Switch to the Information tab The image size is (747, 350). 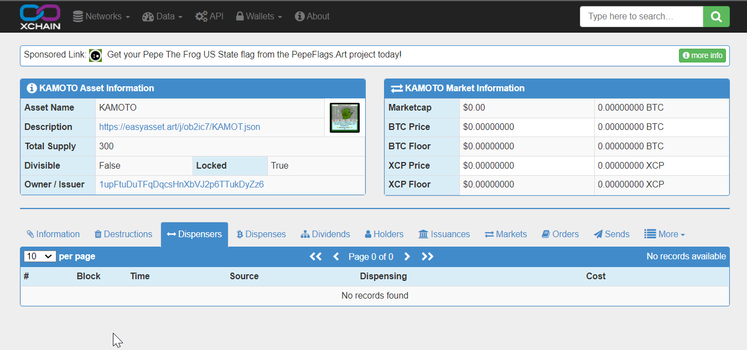point(53,234)
